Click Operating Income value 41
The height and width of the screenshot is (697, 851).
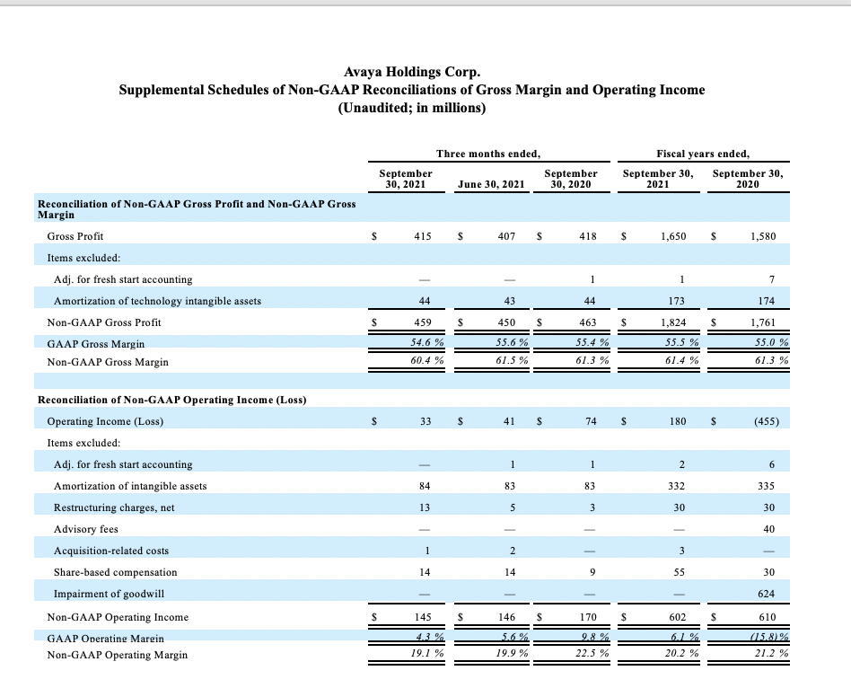pyautogui.click(x=509, y=421)
